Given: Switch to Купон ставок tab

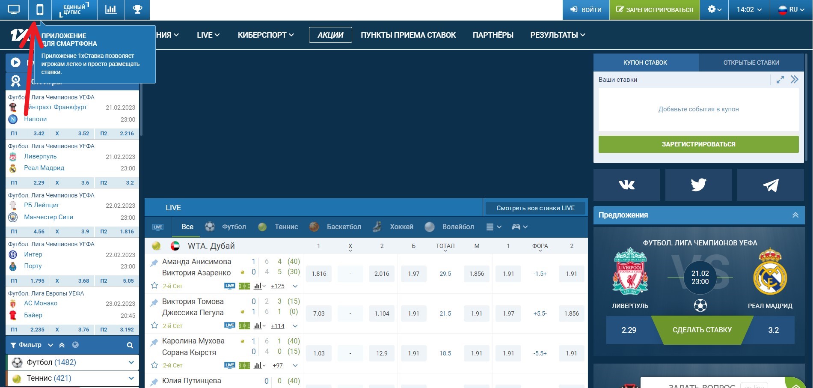Looking at the screenshot, I should [x=645, y=63].
